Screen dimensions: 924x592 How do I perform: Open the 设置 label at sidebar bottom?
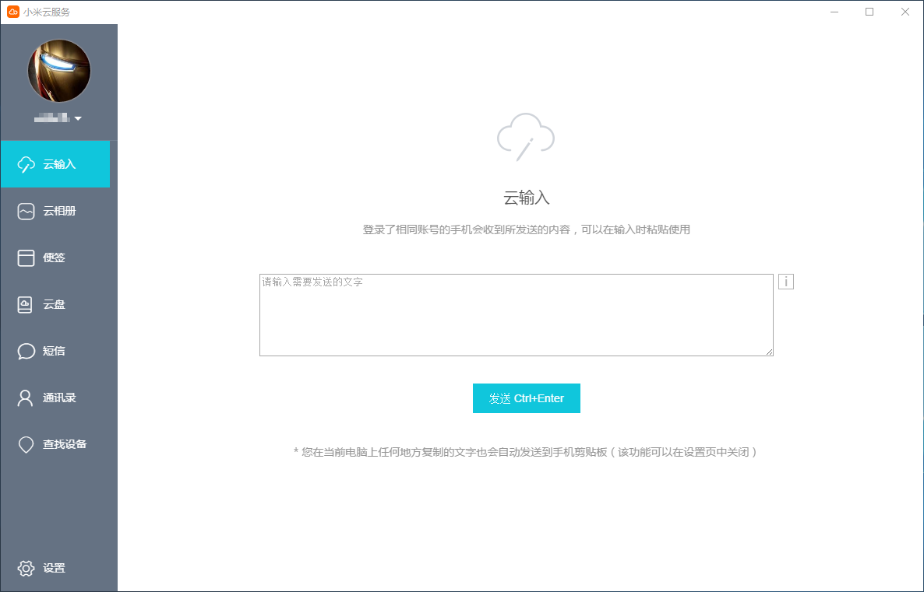click(54, 568)
